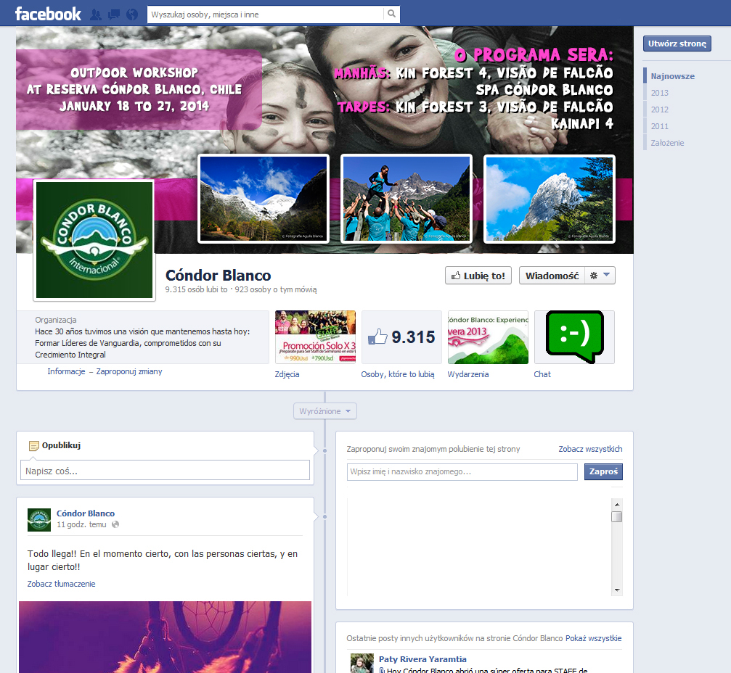Expand the Wyróżnione dropdown
Screen dimensions: 731x673
pos(325,411)
